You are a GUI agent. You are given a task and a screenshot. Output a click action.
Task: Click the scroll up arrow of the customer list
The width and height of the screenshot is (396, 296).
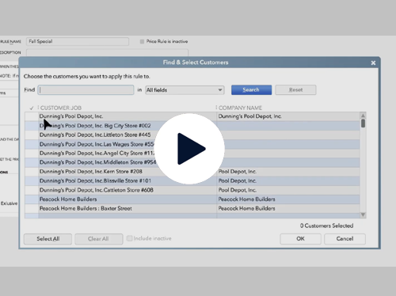[363, 116]
